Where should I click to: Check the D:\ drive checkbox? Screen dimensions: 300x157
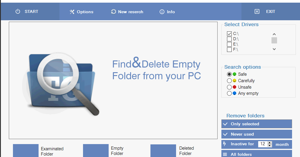(229, 39)
